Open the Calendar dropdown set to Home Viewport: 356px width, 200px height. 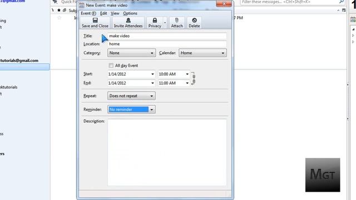coord(202,53)
